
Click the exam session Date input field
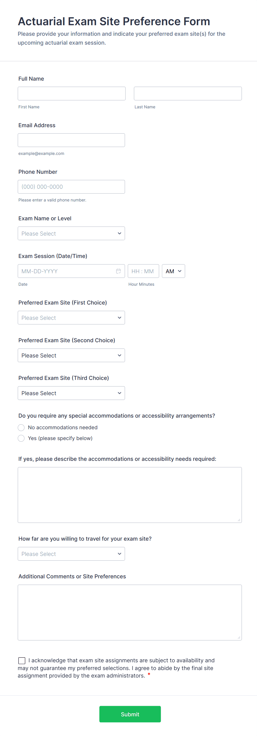click(67, 271)
